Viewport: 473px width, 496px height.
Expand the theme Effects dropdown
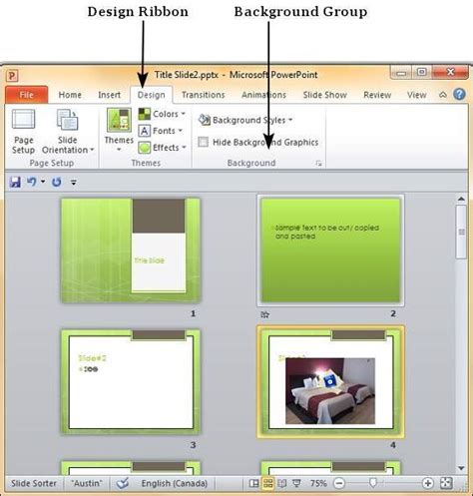(x=162, y=148)
